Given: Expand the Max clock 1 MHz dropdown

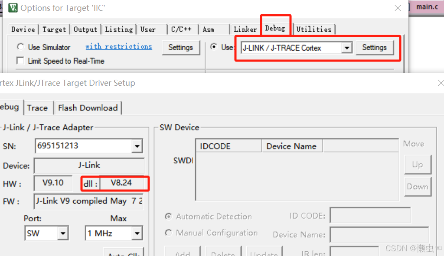Looking at the screenshot, I should pyautogui.click(x=137, y=233).
